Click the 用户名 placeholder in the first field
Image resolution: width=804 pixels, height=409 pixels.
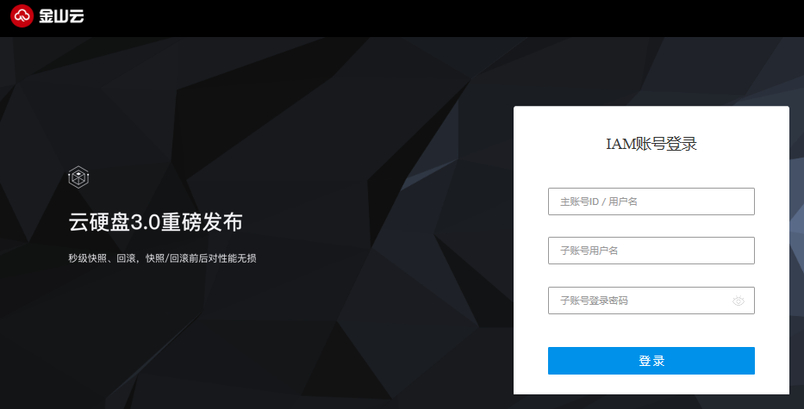point(623,201)
